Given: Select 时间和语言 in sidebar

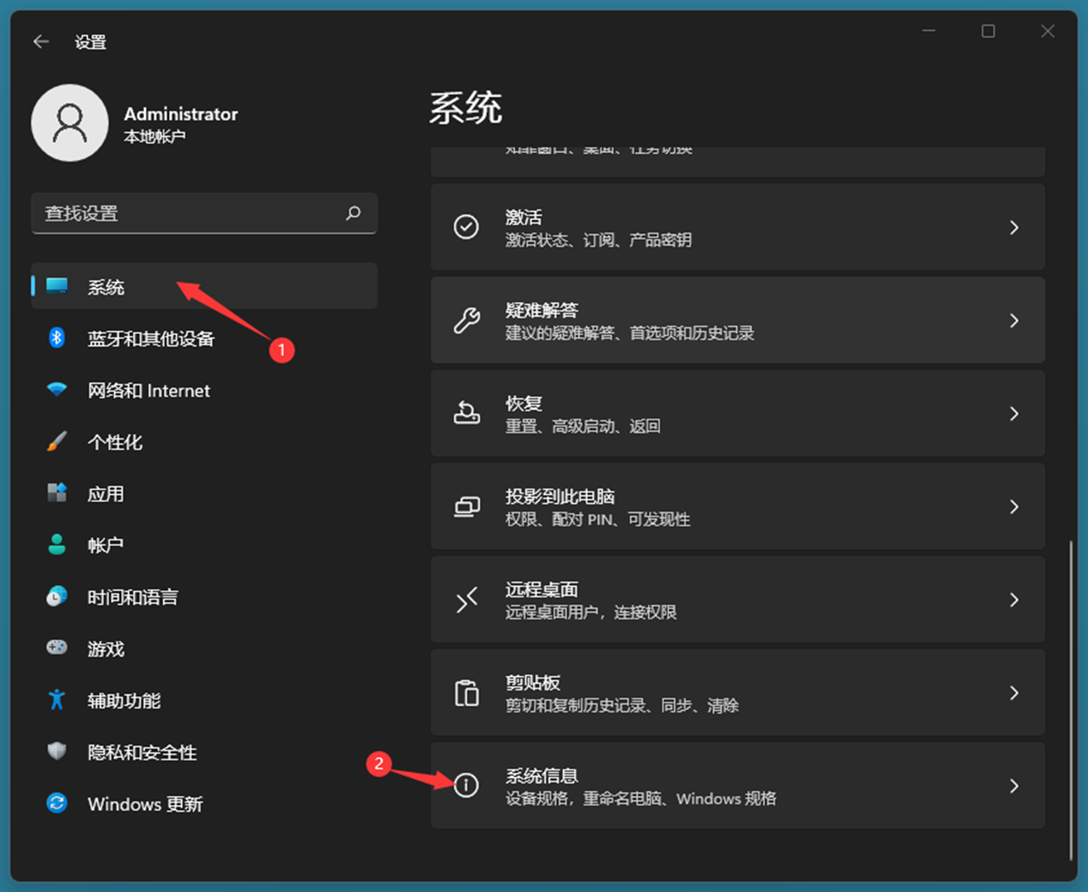Looking at the screenshot, I should click(x=205, y=597).
